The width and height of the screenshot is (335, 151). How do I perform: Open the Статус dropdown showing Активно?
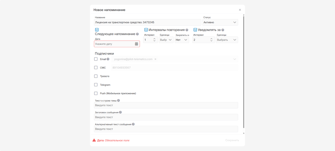221,22
